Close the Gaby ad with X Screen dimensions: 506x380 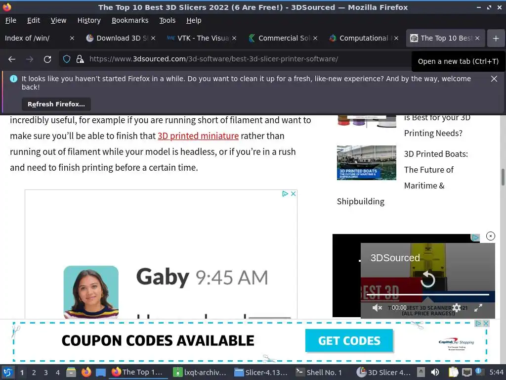click(294, 193)
